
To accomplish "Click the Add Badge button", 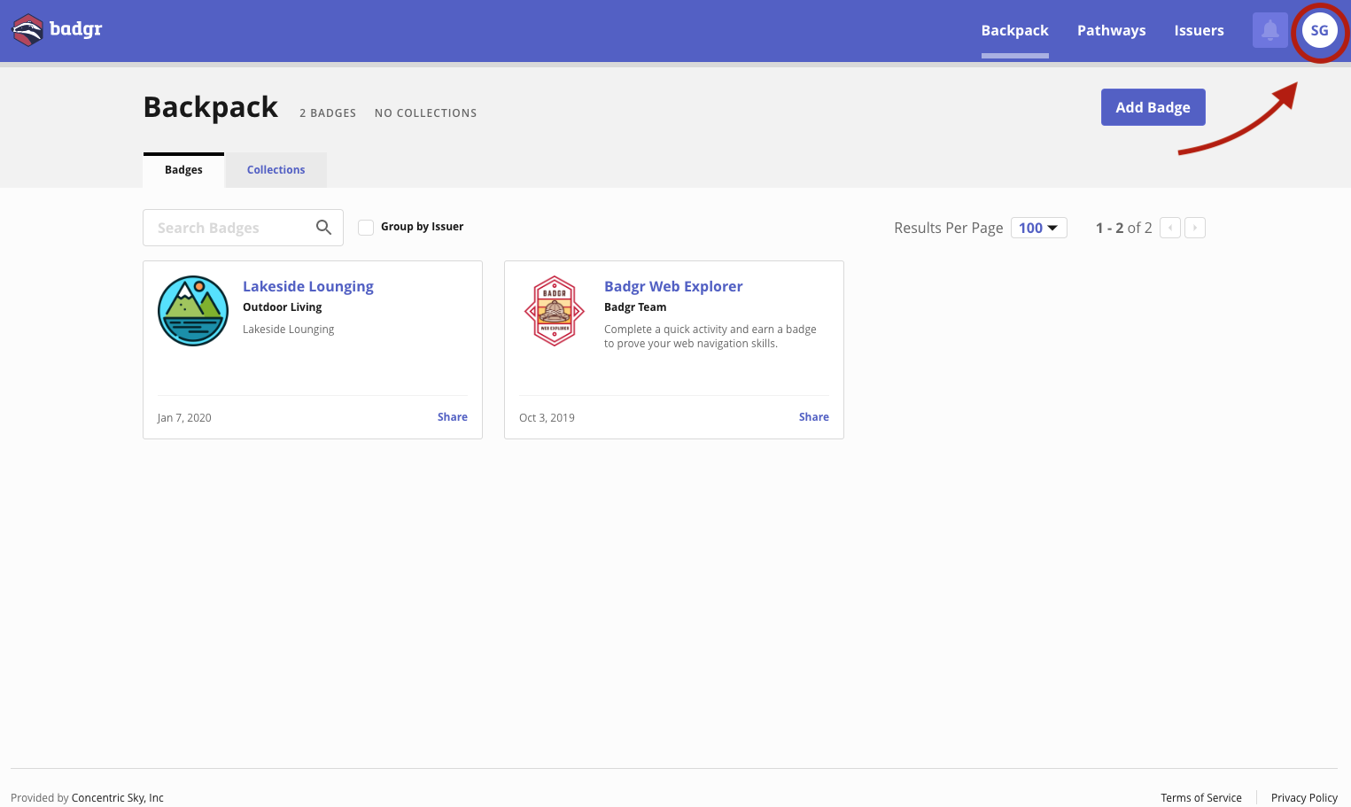I will click(1153, 107).
